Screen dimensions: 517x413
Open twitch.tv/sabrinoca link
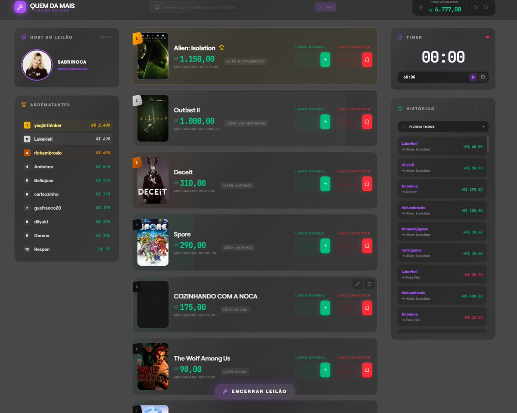click(x=72, y=69)
